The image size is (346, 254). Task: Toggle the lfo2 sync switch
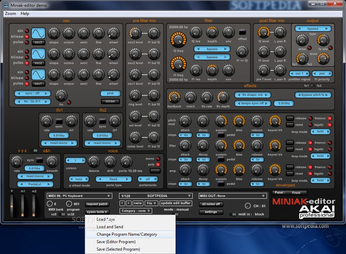[x=102, y=121]
